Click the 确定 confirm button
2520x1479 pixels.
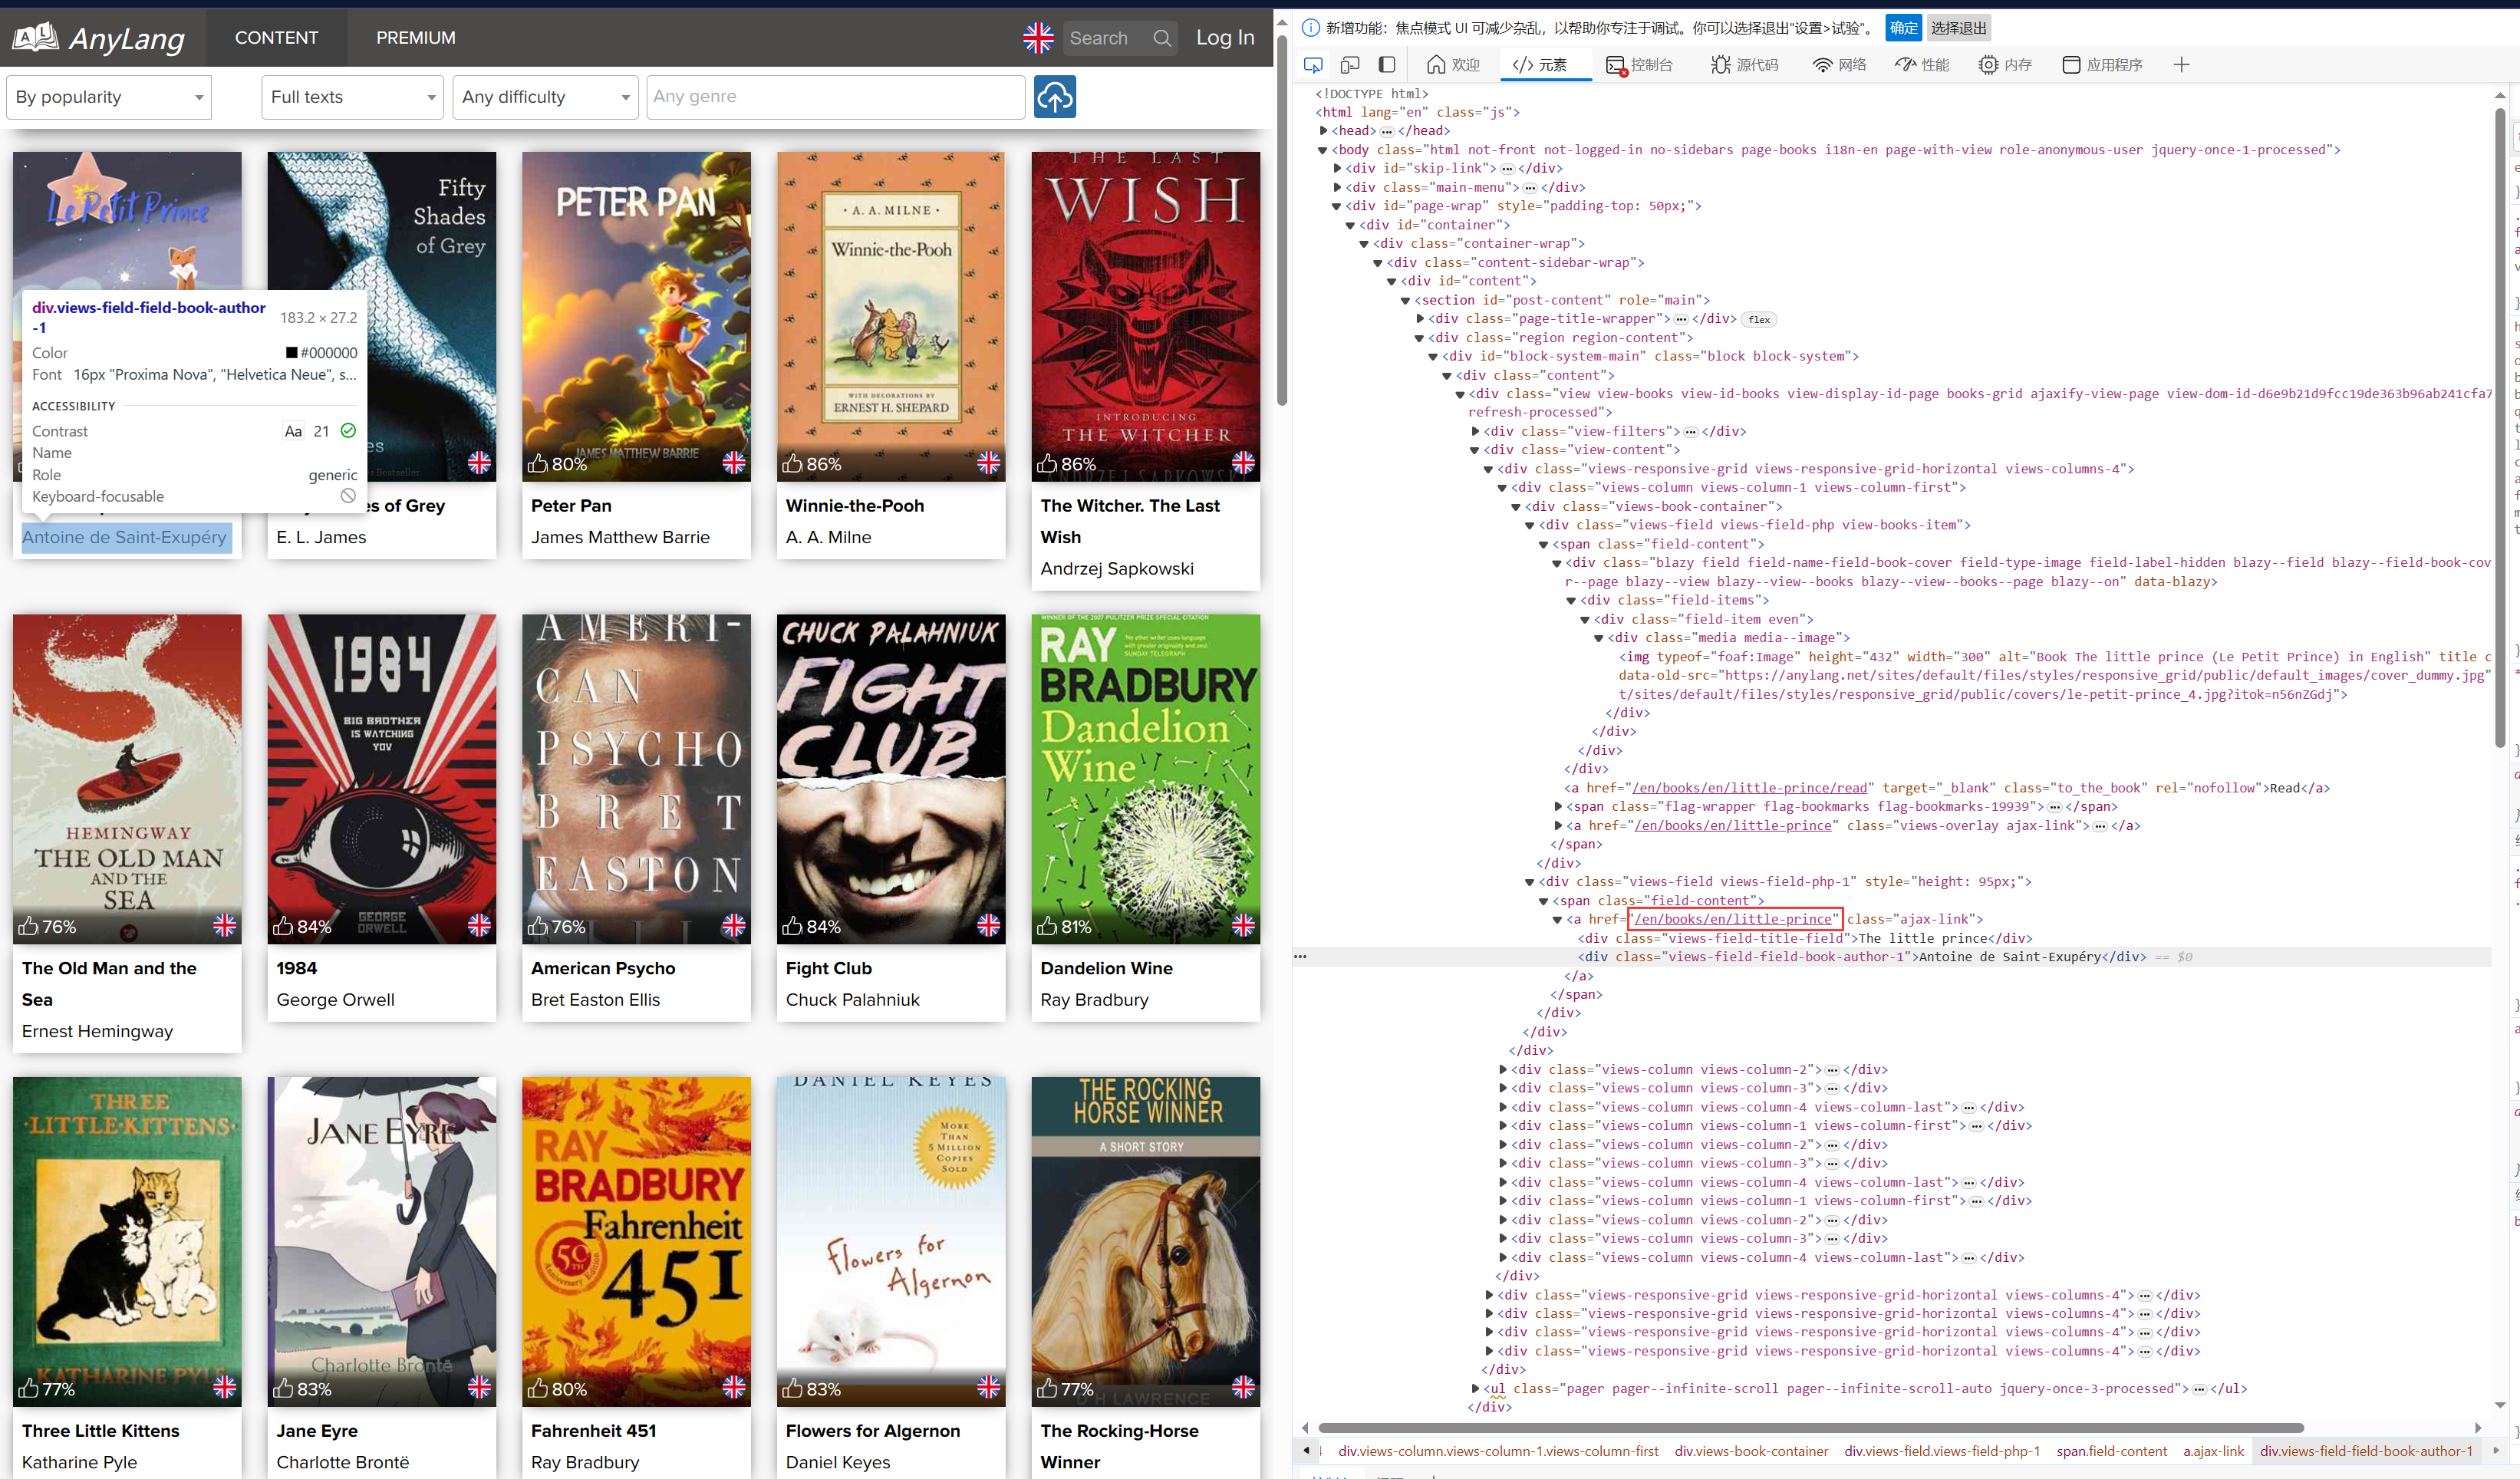point(1903,28)
